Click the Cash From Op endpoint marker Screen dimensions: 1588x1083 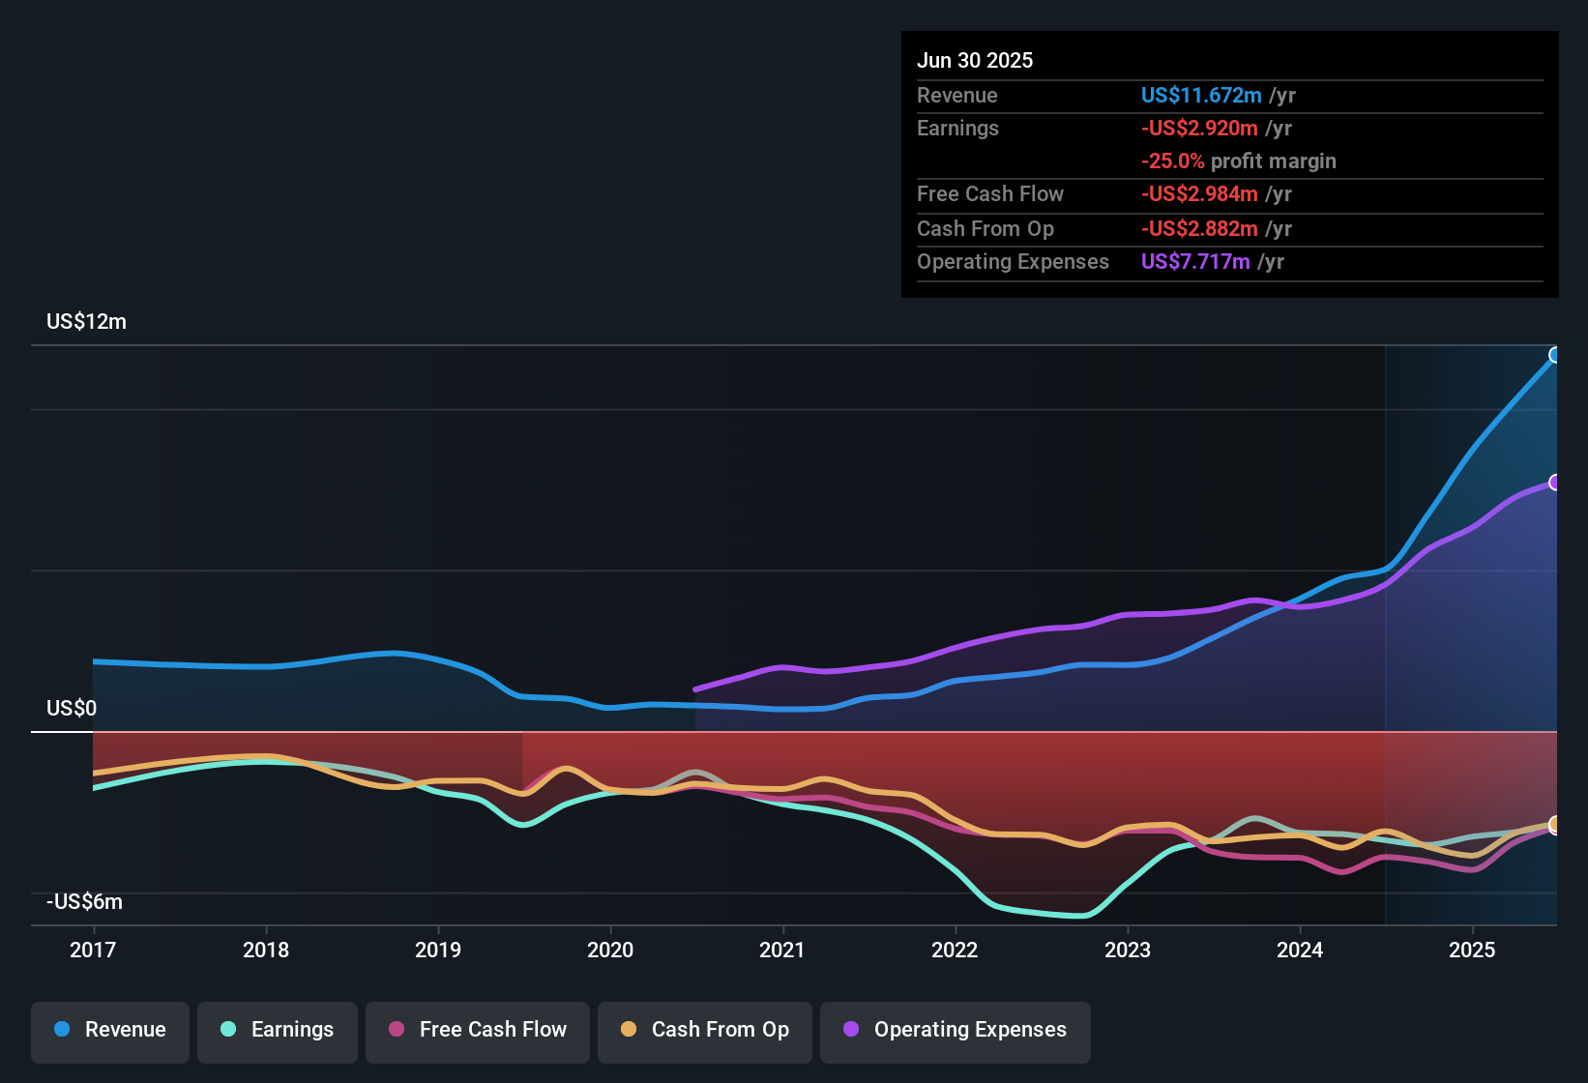click(1554, 827)
